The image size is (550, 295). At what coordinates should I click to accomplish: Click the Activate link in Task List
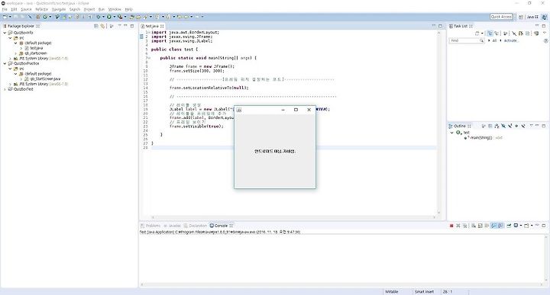[x=511, y=40]
